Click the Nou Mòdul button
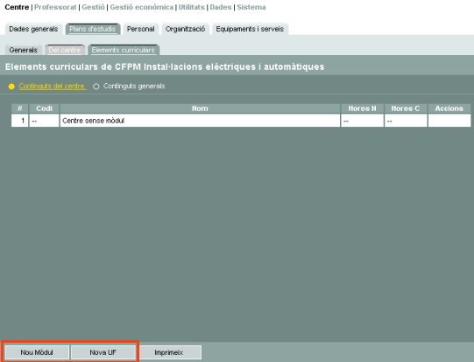The height and width of the screenshot is (362, 474). click(37, 352)
